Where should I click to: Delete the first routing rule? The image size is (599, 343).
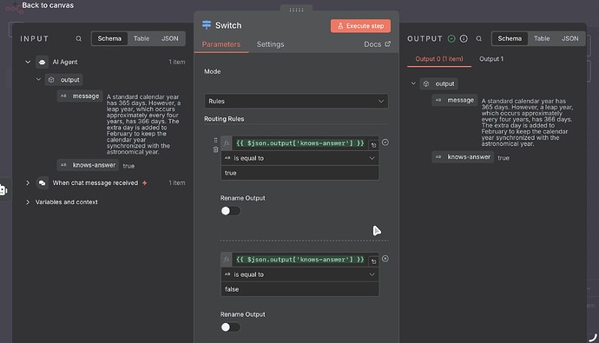pyautogui.click(x=215, y=149)
